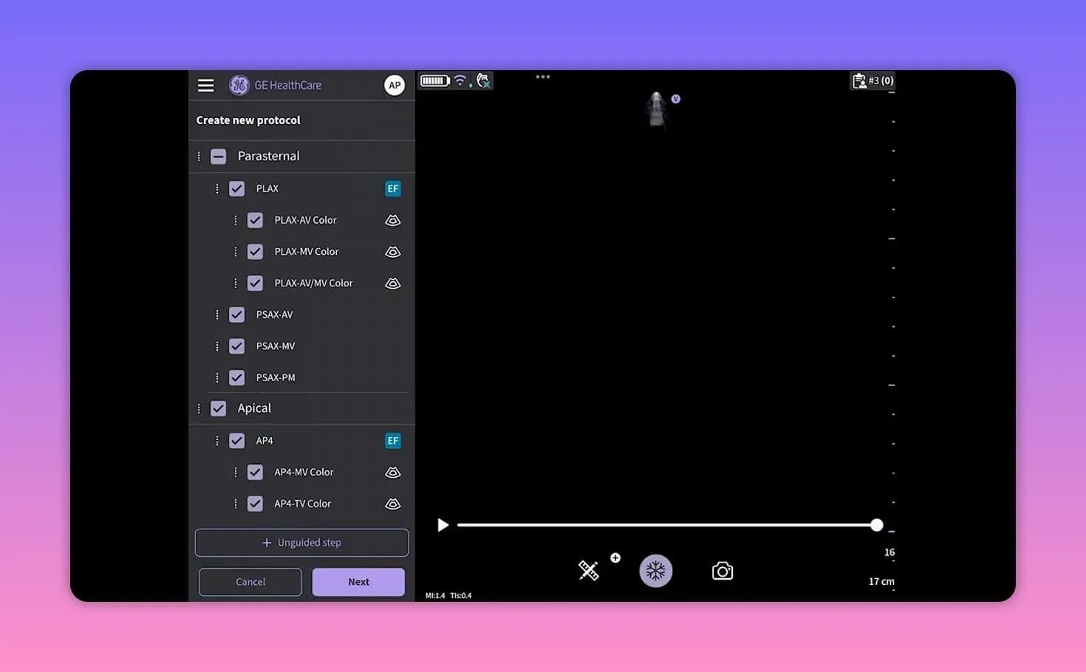Open the AP user profile avatar
The image size is (1086, 672).
pyautogui.click(x=395, y=86)
